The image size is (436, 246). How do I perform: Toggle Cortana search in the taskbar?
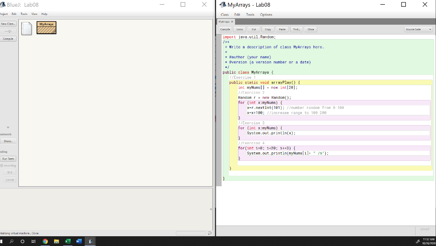12,241
